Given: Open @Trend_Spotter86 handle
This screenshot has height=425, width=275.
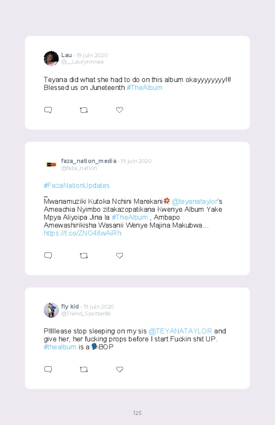Looking at the screenshot, I should point(86,314).
